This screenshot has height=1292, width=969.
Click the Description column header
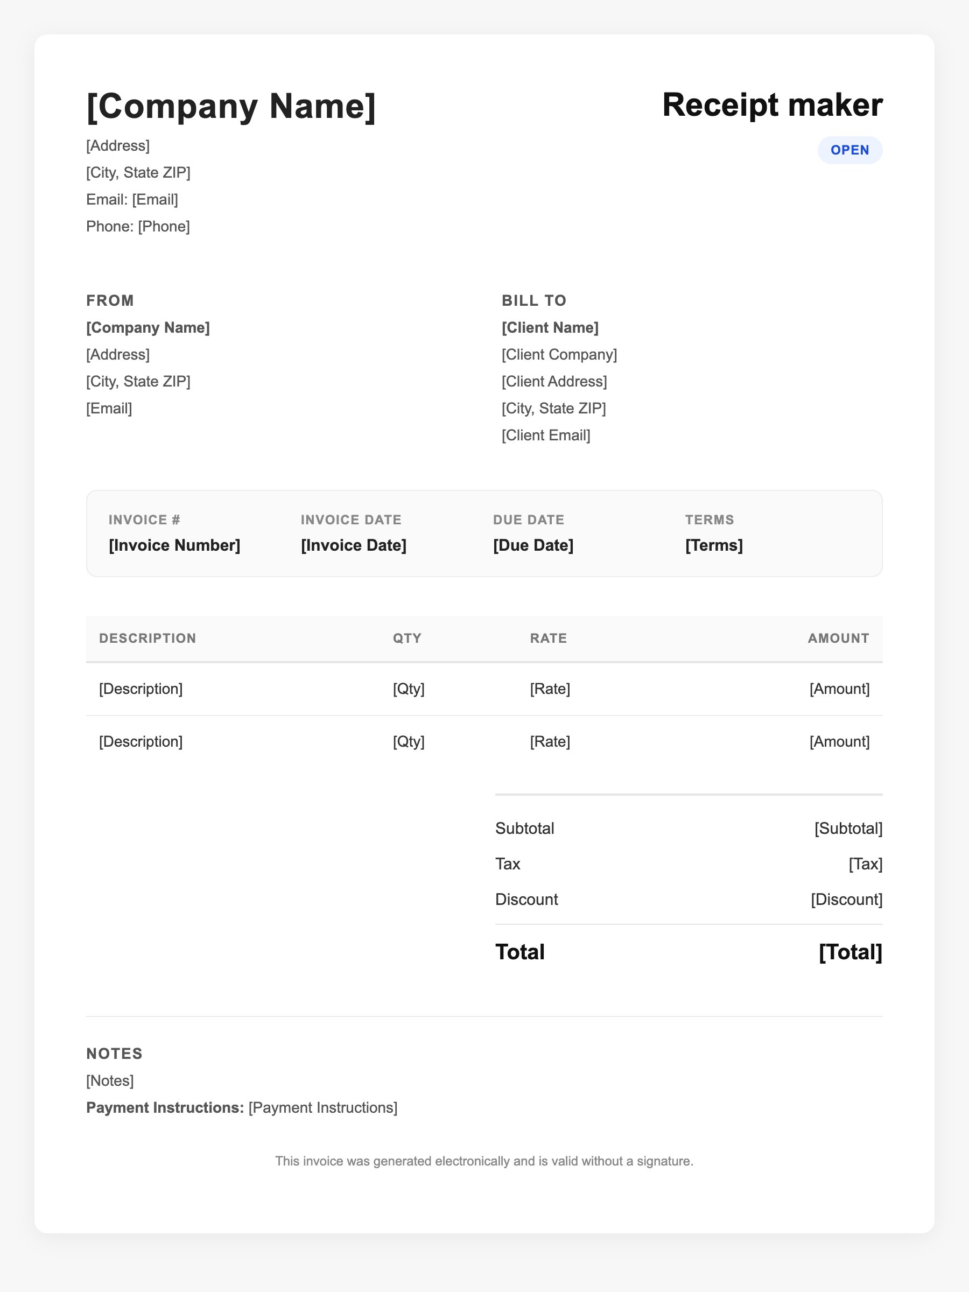pyautogui.click(x=147, y=638)
